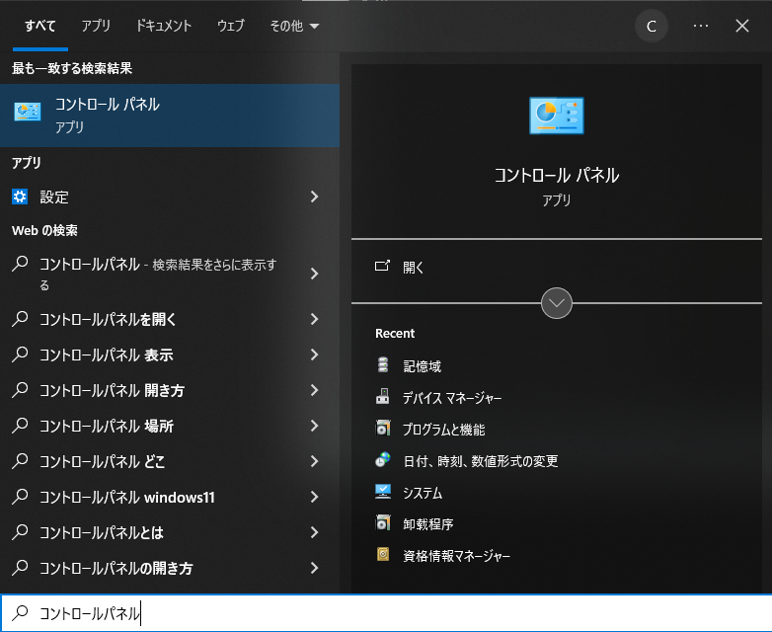
Task: Click the 記憶域 storage icon
Action: 383,365
